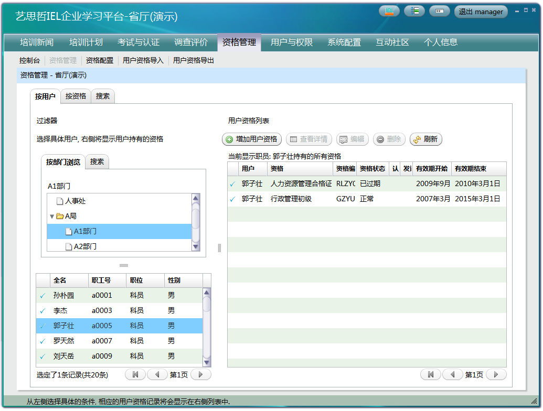Switch to 搜索 tab in filter panel

point(97,161)
